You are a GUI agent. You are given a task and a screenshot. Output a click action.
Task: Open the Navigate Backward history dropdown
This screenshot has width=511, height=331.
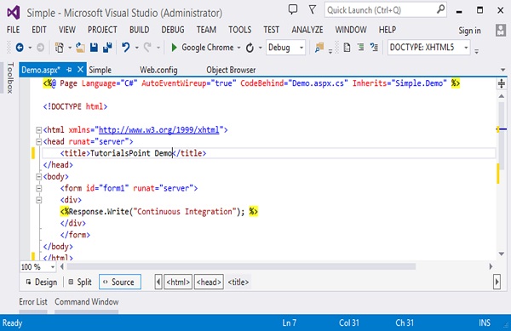pyautogui.click(x=30, y=48)
